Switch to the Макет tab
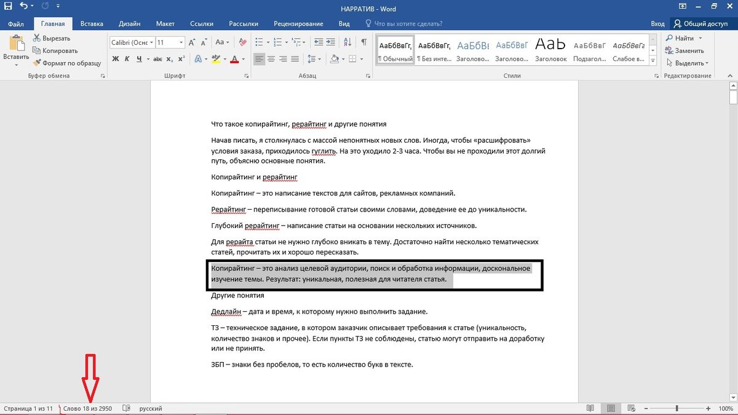This screenshot has height=415, width=738. coord(165,23)
